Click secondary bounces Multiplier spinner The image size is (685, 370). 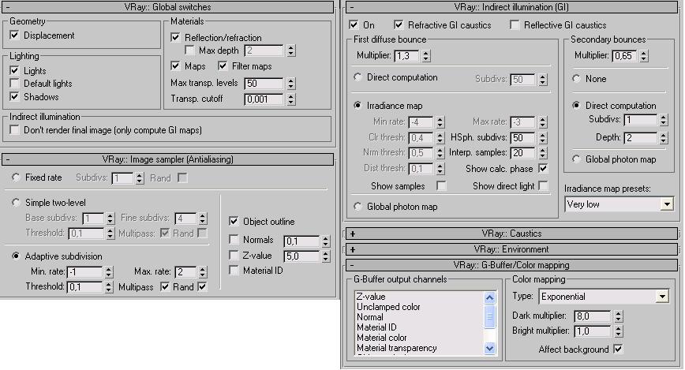tap(643, 56)
